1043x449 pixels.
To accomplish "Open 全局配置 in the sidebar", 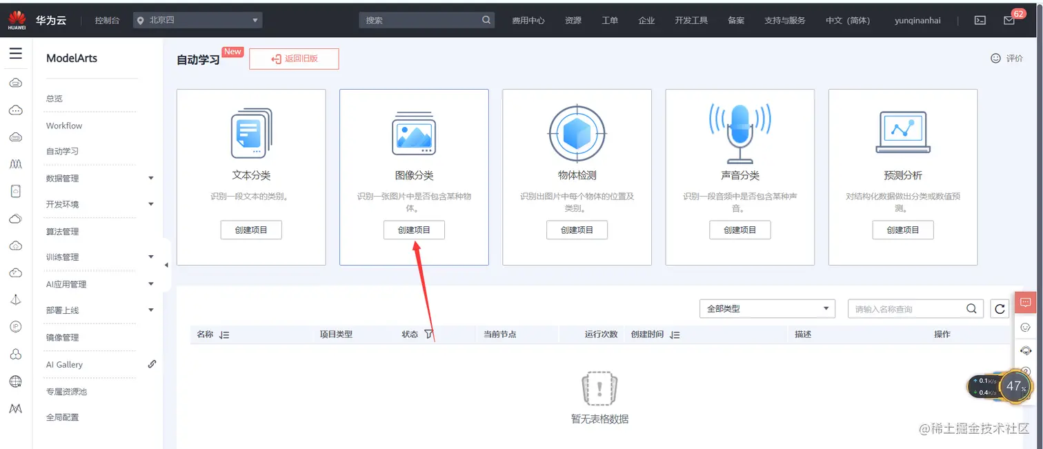I will pos(62,417).
